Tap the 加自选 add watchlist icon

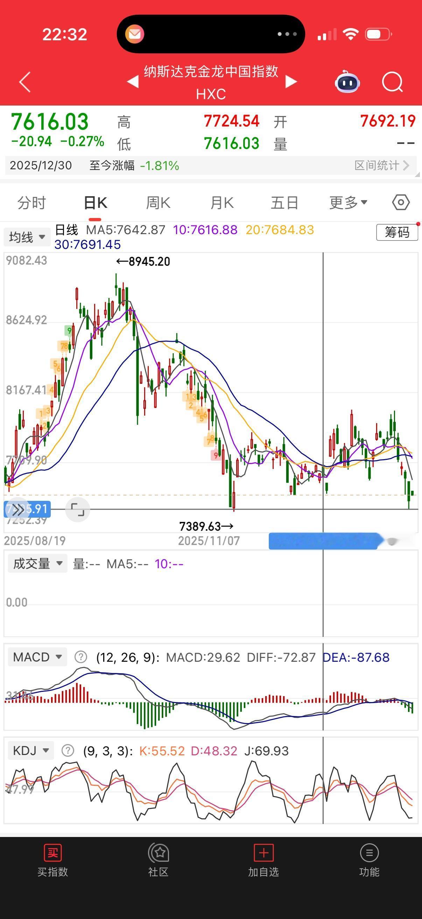(x=263, y=853)
